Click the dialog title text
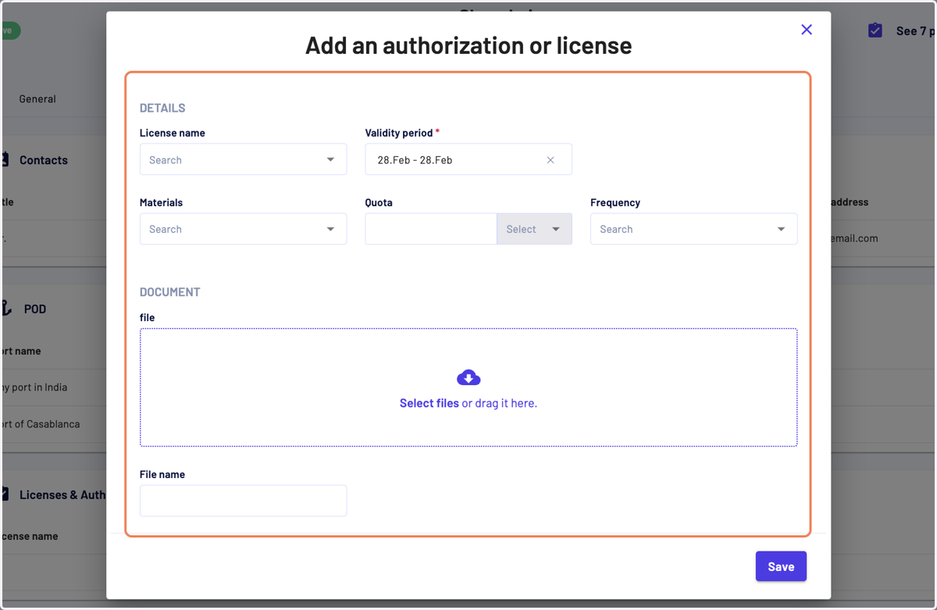 pyautogui.click(x=468, y=45)
